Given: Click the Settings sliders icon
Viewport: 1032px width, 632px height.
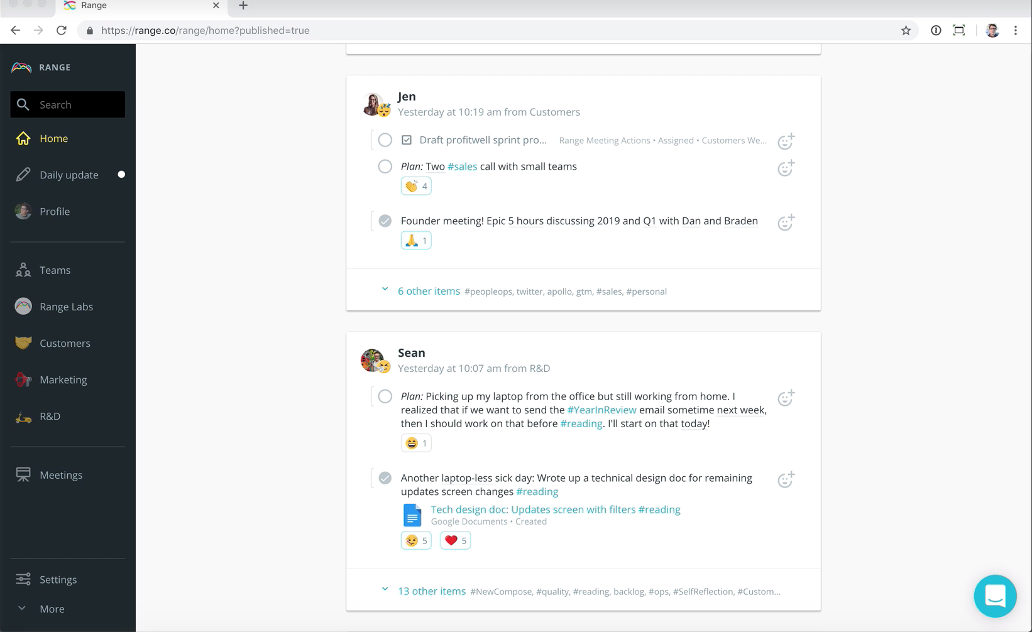Looking at the screenshot, I should pos(23,579).
